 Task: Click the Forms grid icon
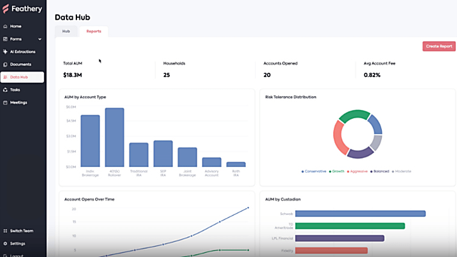[5, 39]
